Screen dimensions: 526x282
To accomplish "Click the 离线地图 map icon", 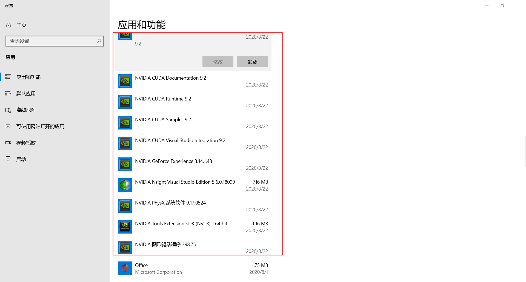I will (8, 110).
